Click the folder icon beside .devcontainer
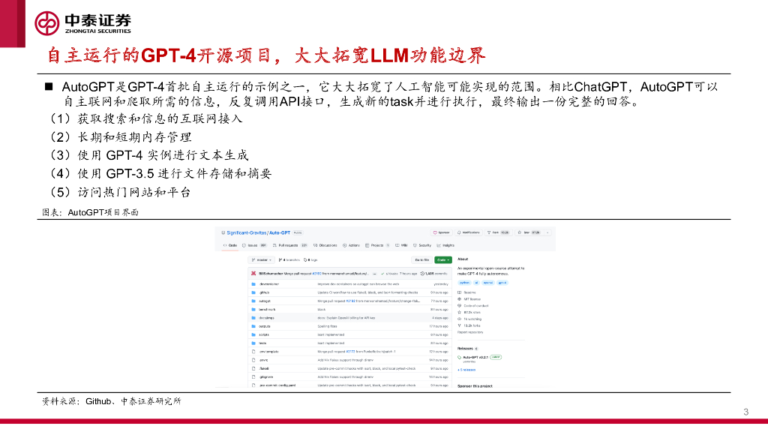Screen dimensions: 768x432 (x=253, y=284)
